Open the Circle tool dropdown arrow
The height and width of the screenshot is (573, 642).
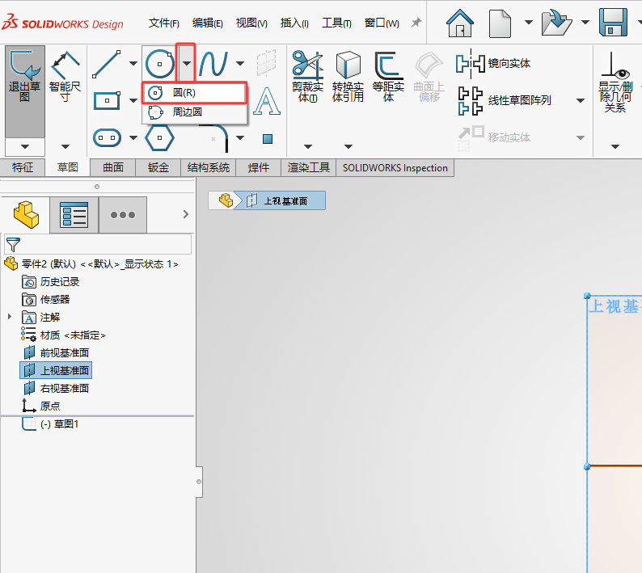(186, 63)
